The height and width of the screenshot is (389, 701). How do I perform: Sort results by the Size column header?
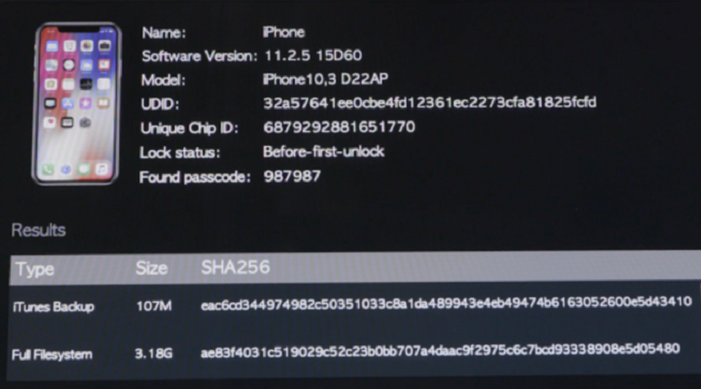click(x=151, y=268)
